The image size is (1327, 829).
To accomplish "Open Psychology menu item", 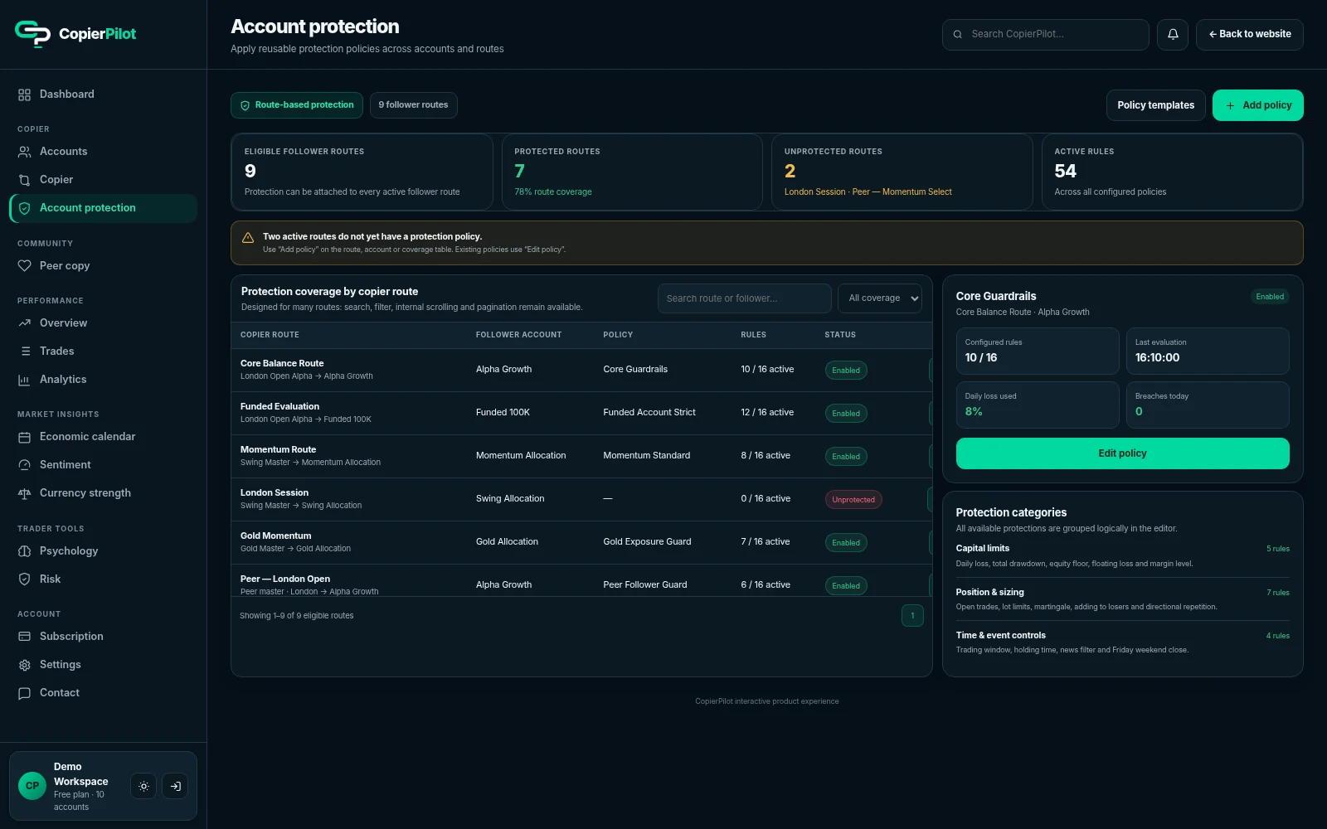I will tap(103, 551).
